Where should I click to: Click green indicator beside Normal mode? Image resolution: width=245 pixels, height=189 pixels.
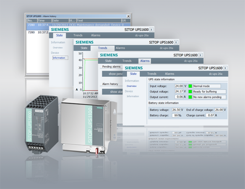point(190,86)
